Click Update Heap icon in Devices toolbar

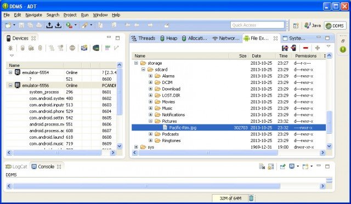click(22, 48)
